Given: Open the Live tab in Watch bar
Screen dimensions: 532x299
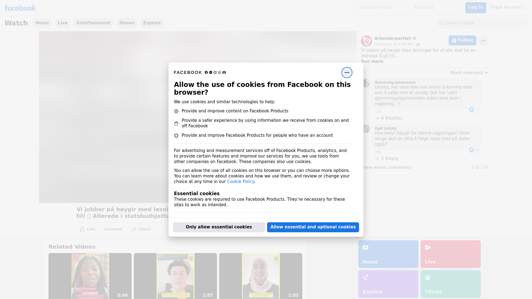Looking at the screenshot, I should [x=63, y=23].
